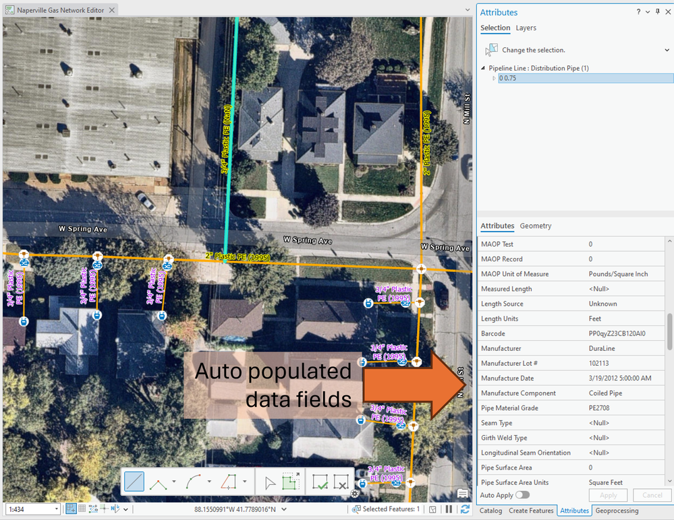The height and width of the screenshot is (520, 674).
Task: Open the map scale 1:434 dropdown
Action: tap(56, 509)
